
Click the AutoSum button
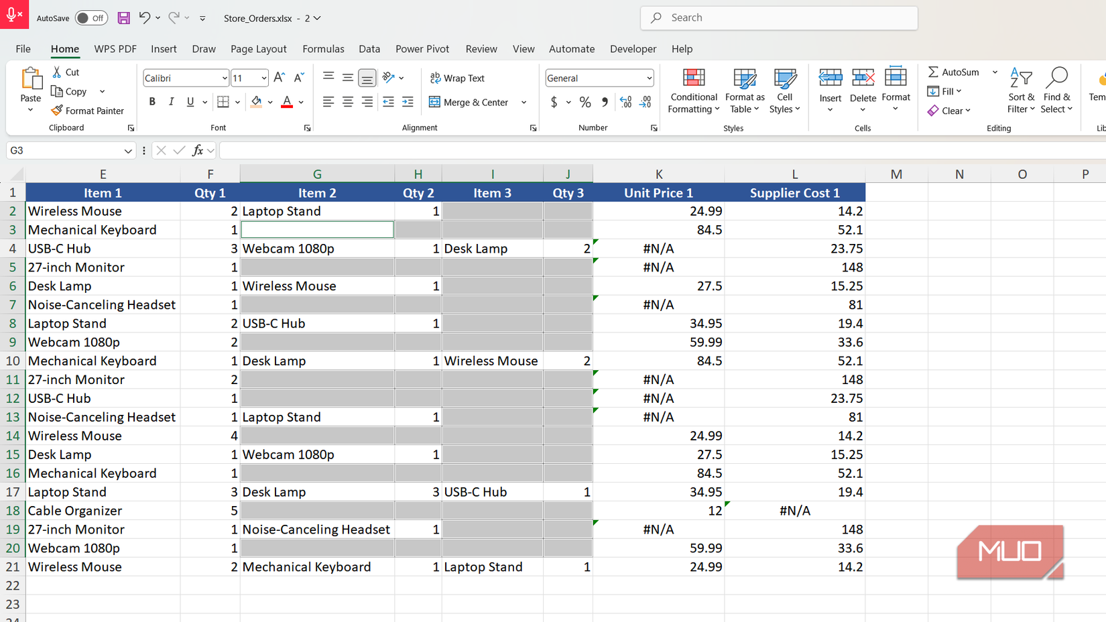tap(953, 72)
